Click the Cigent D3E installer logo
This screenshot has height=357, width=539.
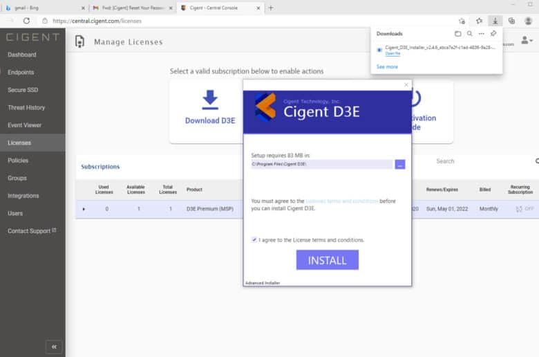click(x=265, y=107)
